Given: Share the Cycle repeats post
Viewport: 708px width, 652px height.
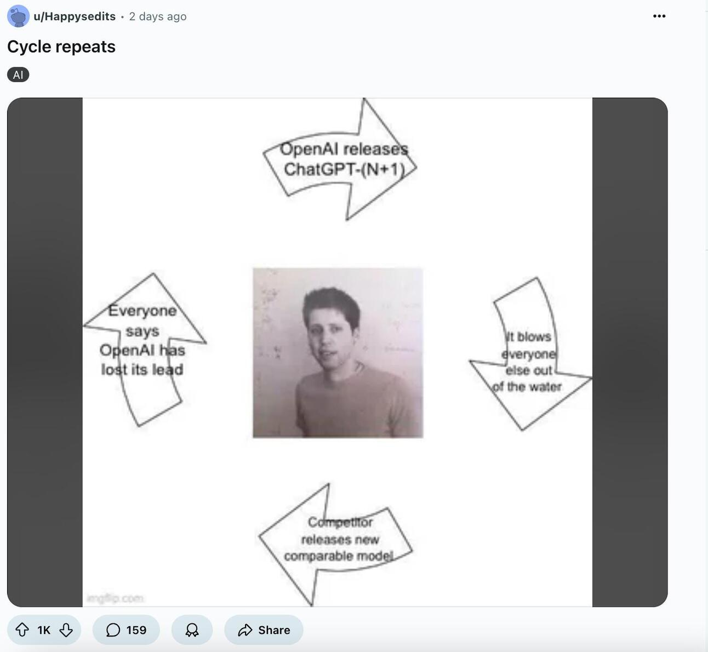Looking at the screenshot, I should point(264,630).
